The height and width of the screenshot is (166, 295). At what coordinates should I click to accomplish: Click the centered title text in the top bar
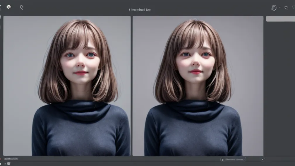point(140,10)
